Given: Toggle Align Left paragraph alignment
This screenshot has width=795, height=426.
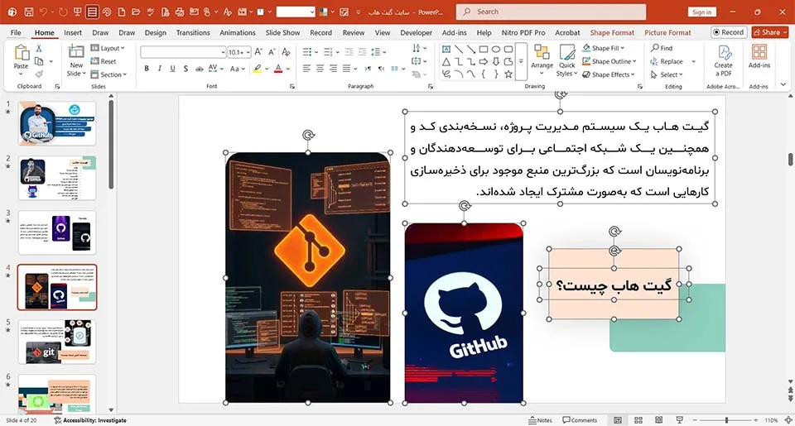Looking at the screenshot, I should click(x=306, y=69).
